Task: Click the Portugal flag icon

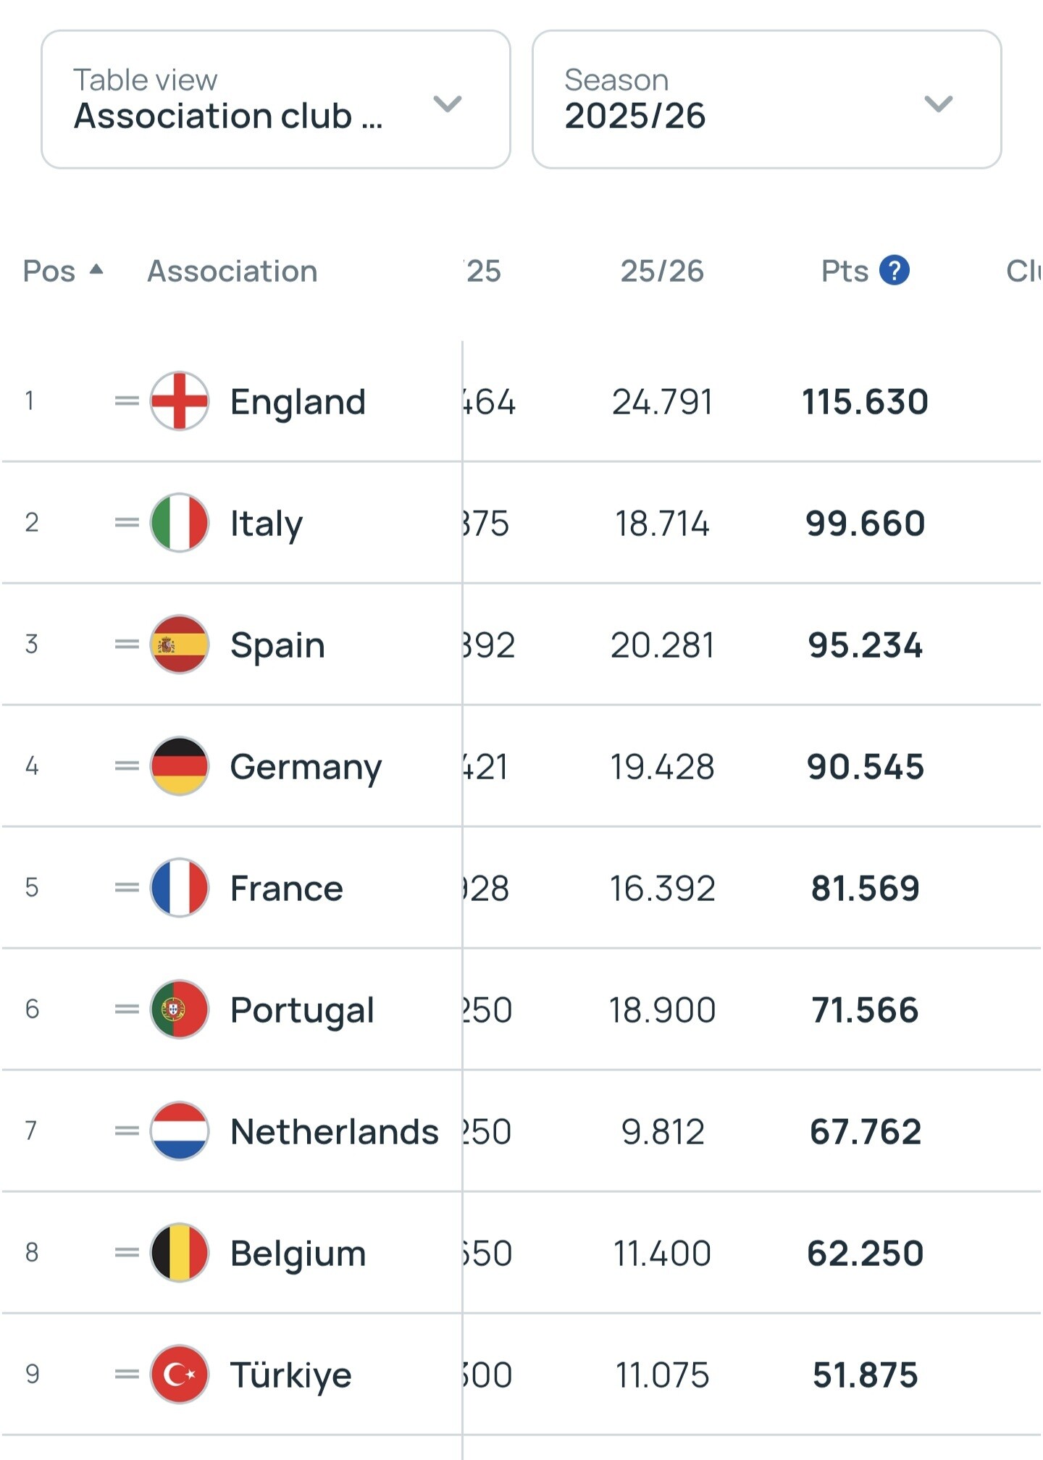Action: 180,1010
